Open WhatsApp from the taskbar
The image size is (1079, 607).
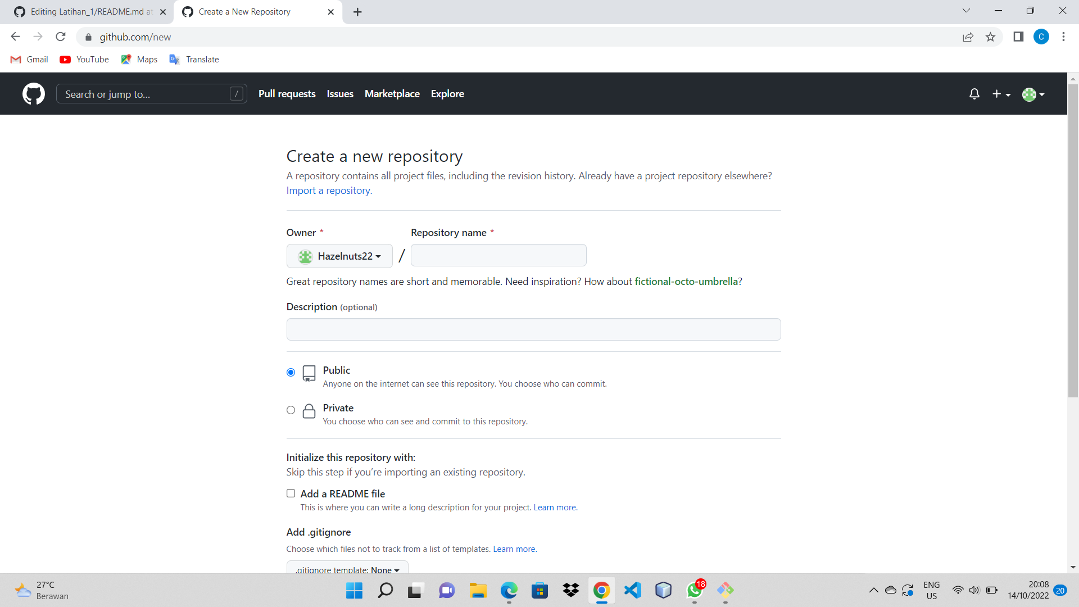pos(694,591)
